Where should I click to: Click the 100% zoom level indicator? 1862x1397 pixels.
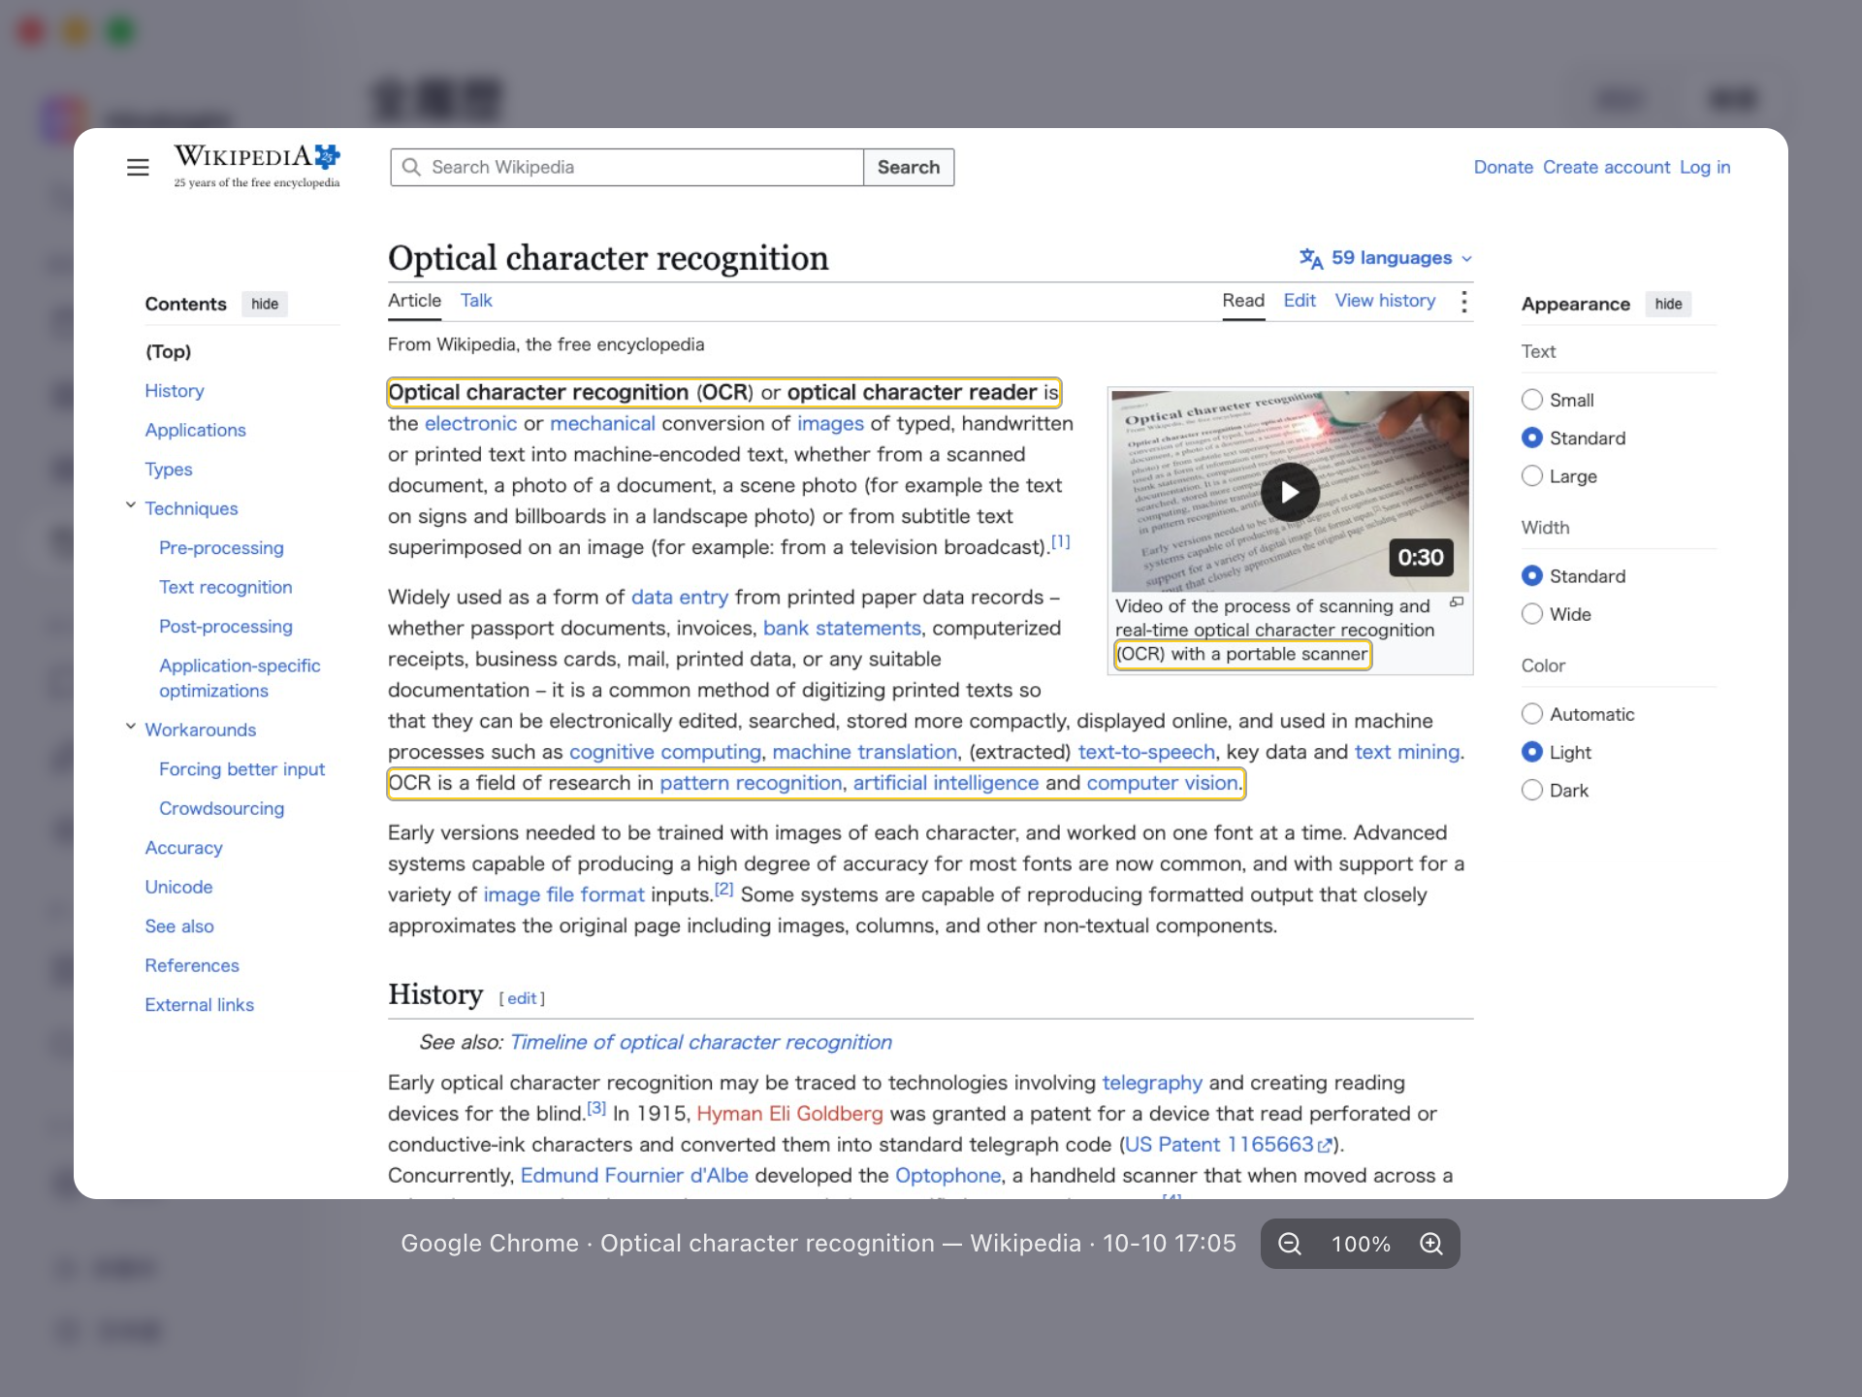pyautogui.click(x=1361, y=1244)
